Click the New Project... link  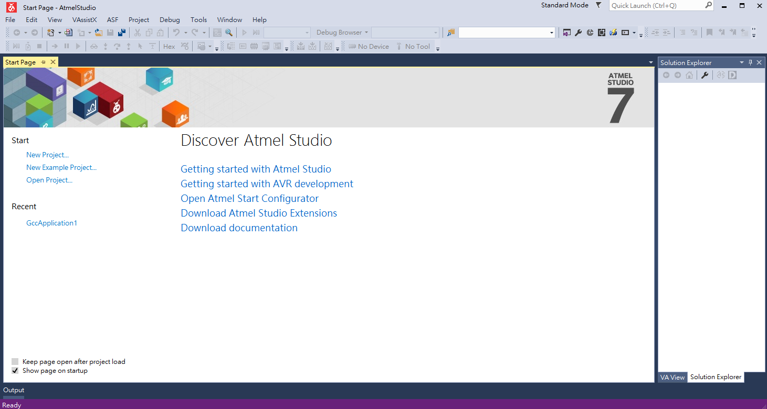click(x=48, y=155)
